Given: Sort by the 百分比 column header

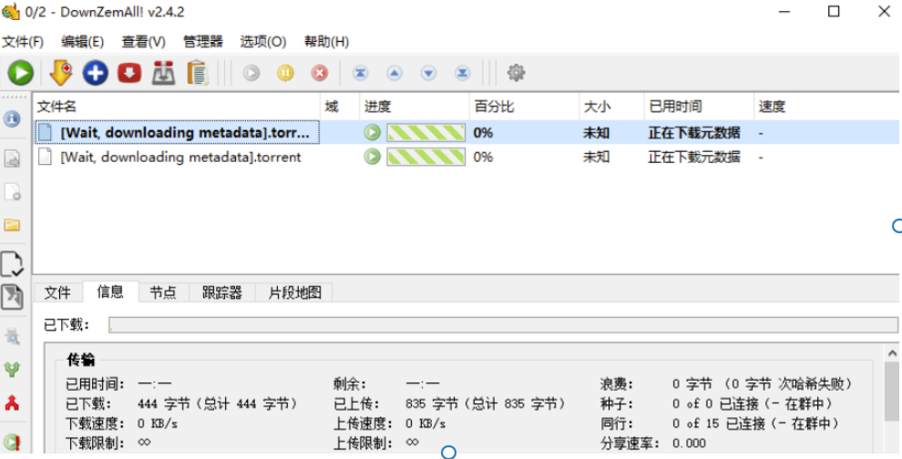Looking at the screenshot, I should point(524,107).
